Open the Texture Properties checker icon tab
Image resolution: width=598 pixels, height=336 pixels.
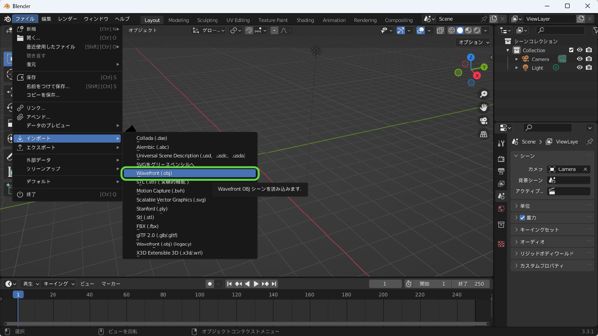(x=501, y=243)
